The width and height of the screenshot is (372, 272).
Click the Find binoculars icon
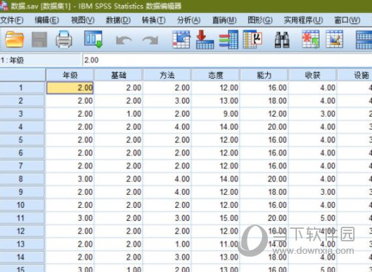pyautogui.click(x=282, y=40)
